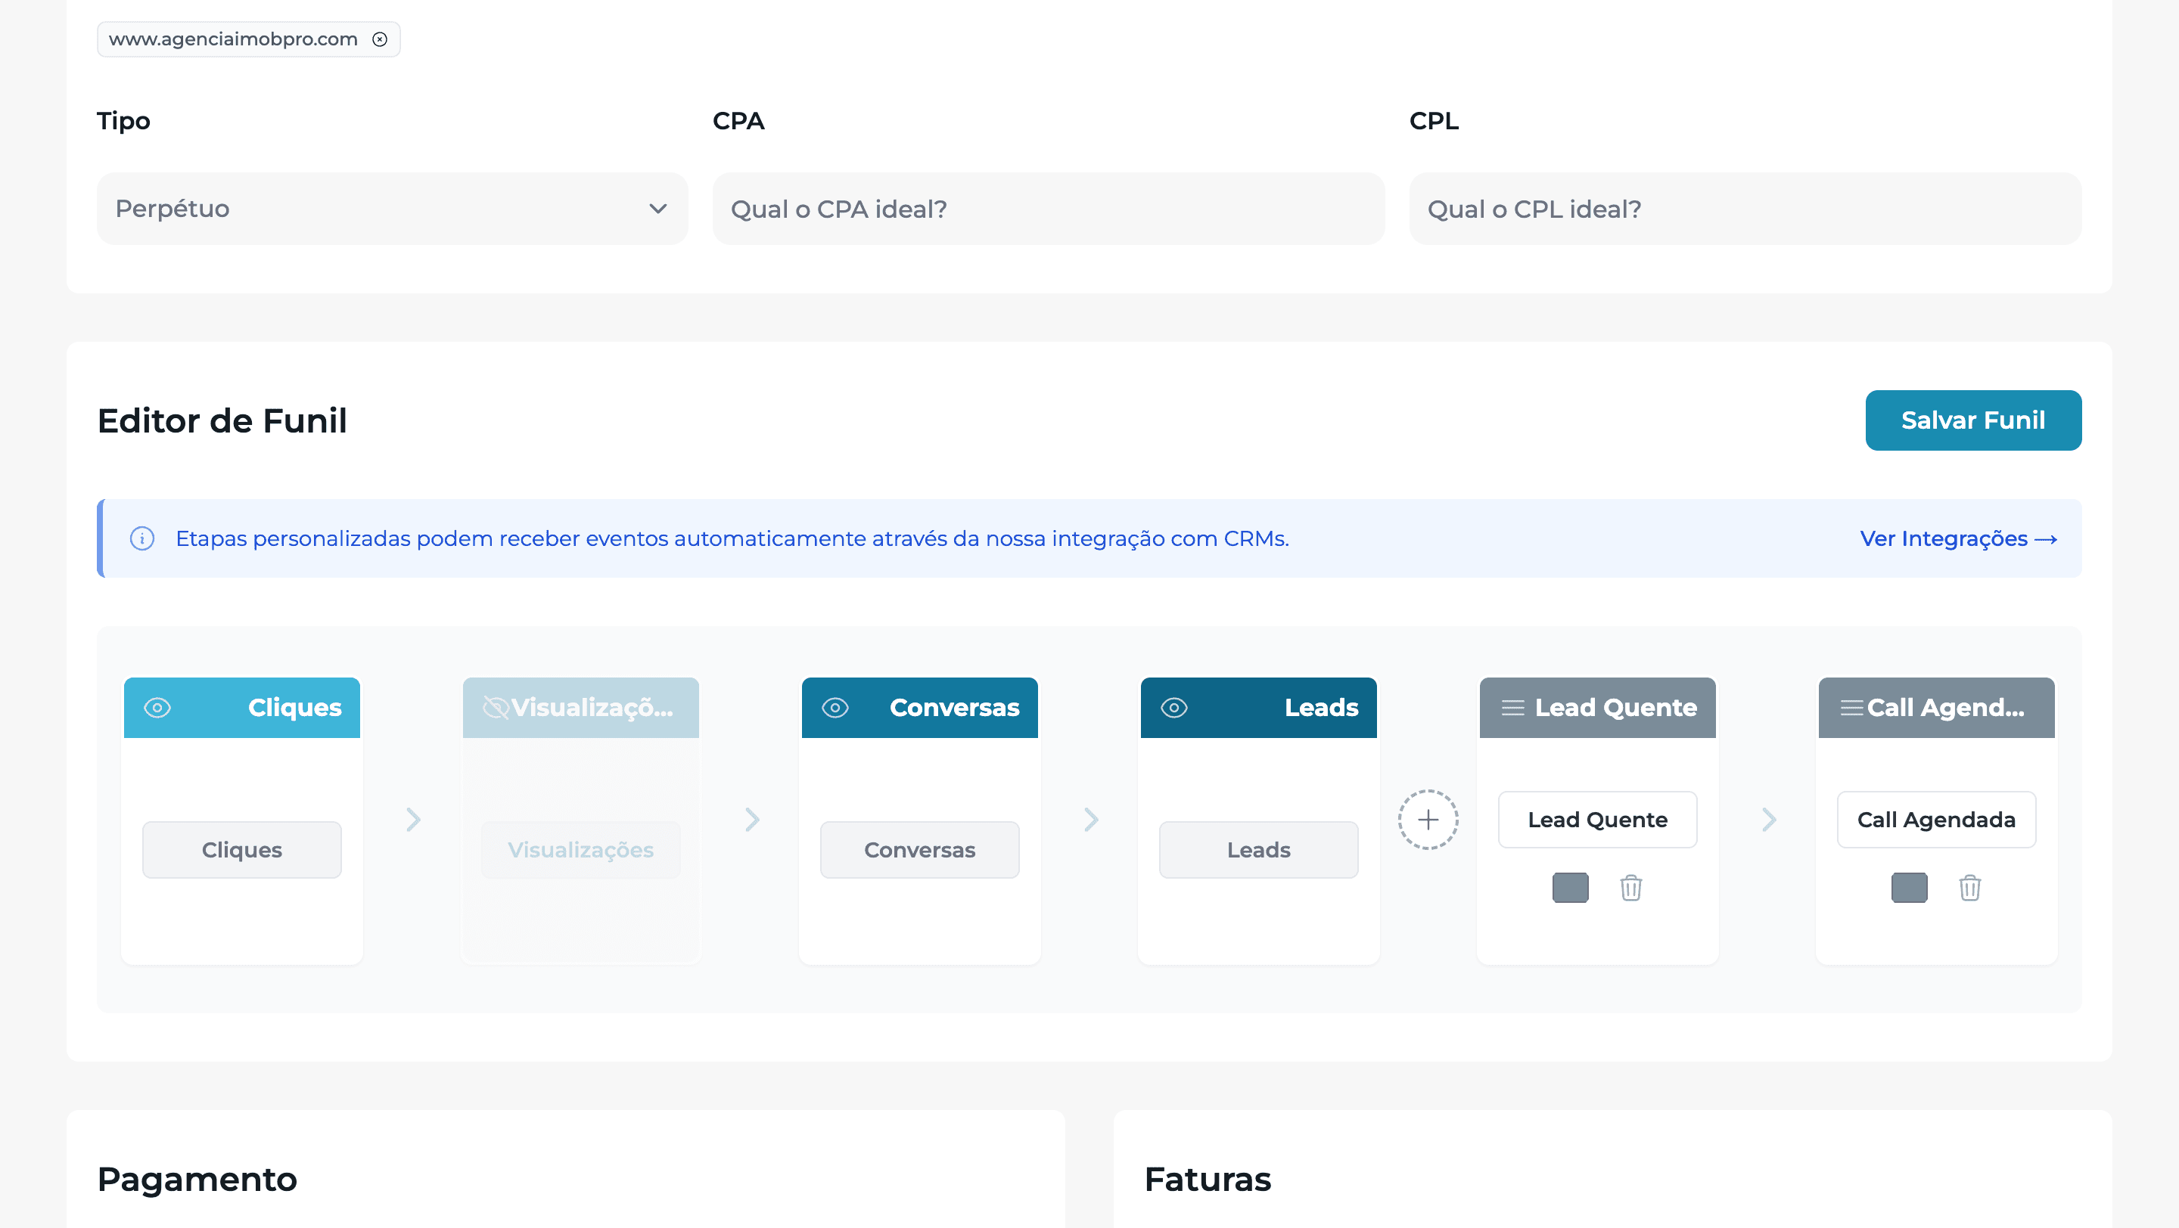This screenshot has height=1228, width=2179.
Task: Toggle the Leads stage eye icon
Action: 1174,708
